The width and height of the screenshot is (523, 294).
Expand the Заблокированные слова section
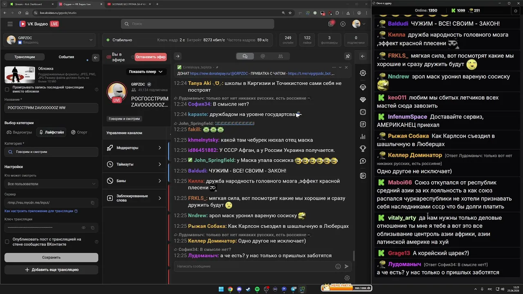(x=135, y=198)
